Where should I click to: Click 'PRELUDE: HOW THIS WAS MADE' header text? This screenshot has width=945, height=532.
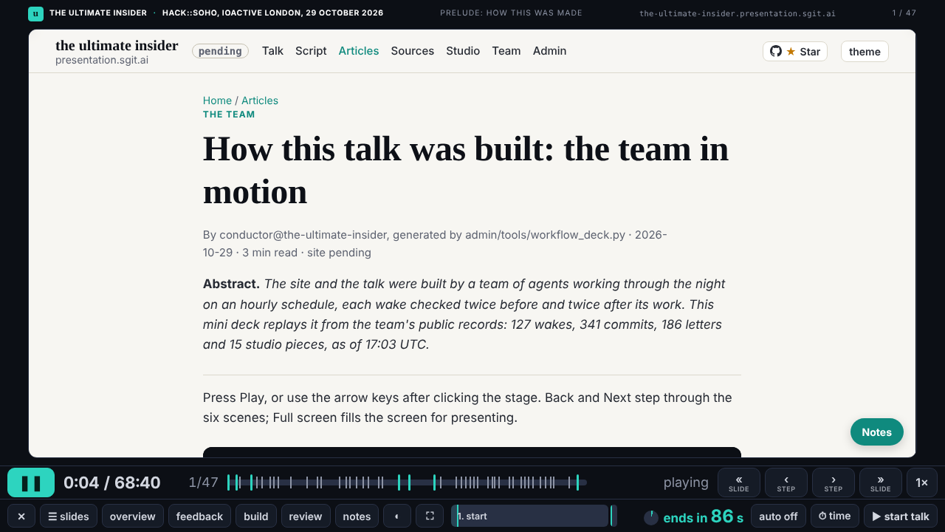point(511,13)
